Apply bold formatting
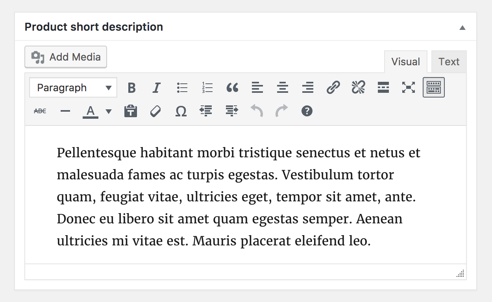The width and height of the screenshot is (492, 302). 131,87
